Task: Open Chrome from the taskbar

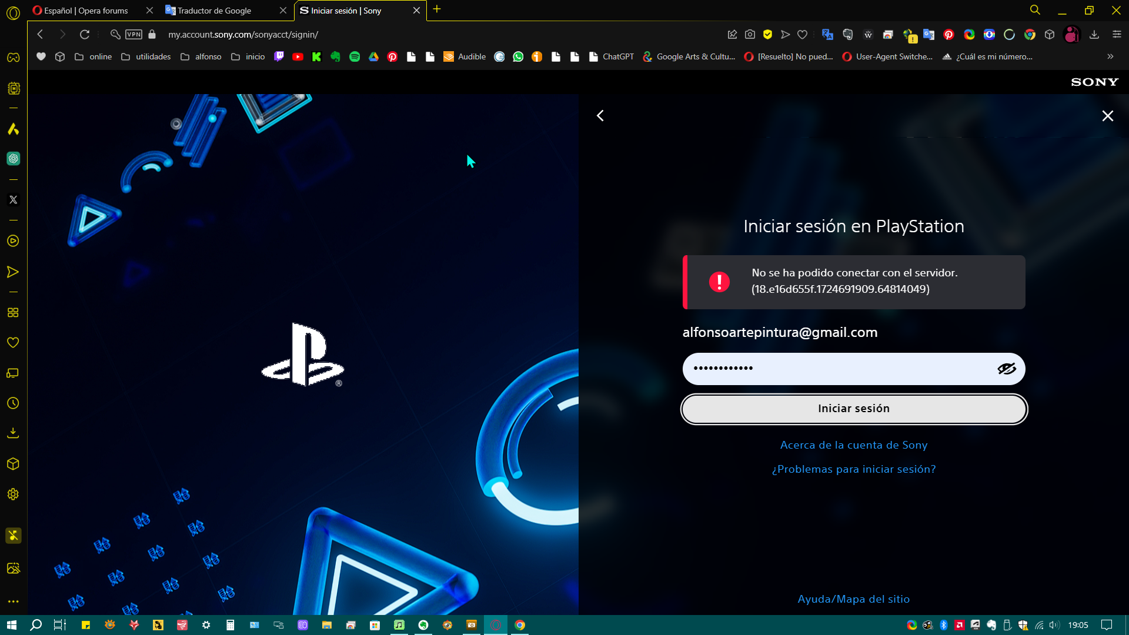Action: coord(520,625)
